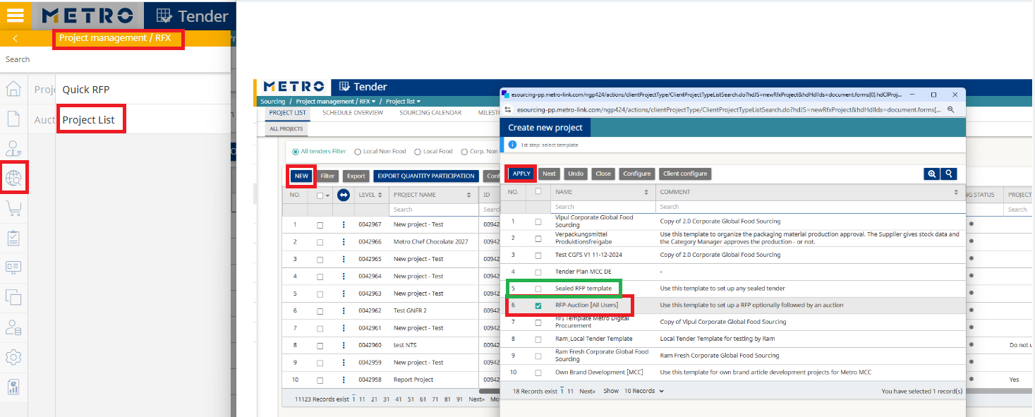
Task: Open the supplier person-list icon in sidebar
Action: point(13,147)
